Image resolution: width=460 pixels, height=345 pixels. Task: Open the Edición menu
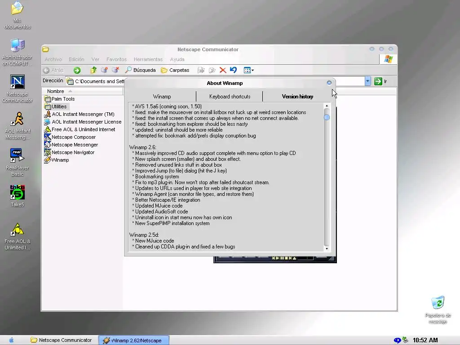76,59
